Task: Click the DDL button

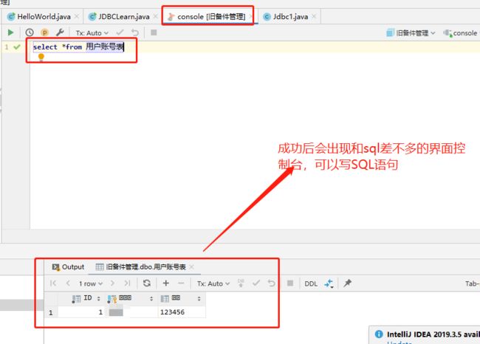Action: (x=311, y=283)
